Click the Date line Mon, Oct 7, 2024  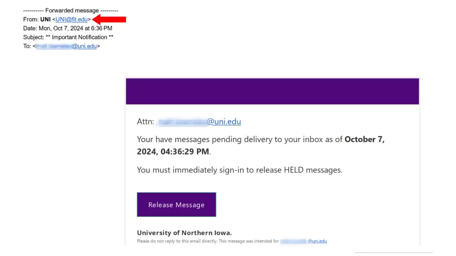[x=68, y=28]
